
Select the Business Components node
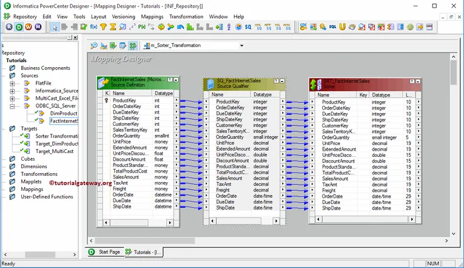click(x=45, y=68)
